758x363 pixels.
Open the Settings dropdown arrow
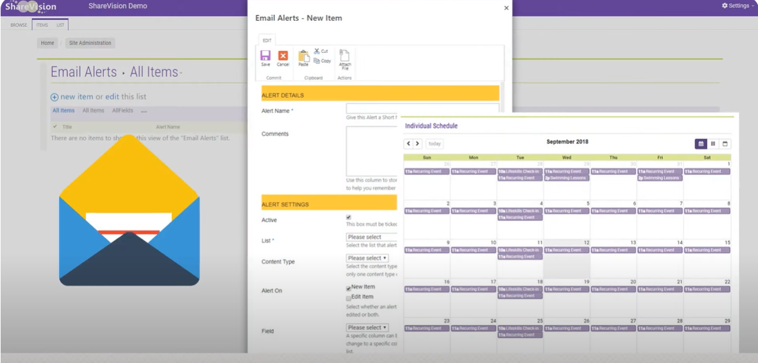tap(753, 6)
